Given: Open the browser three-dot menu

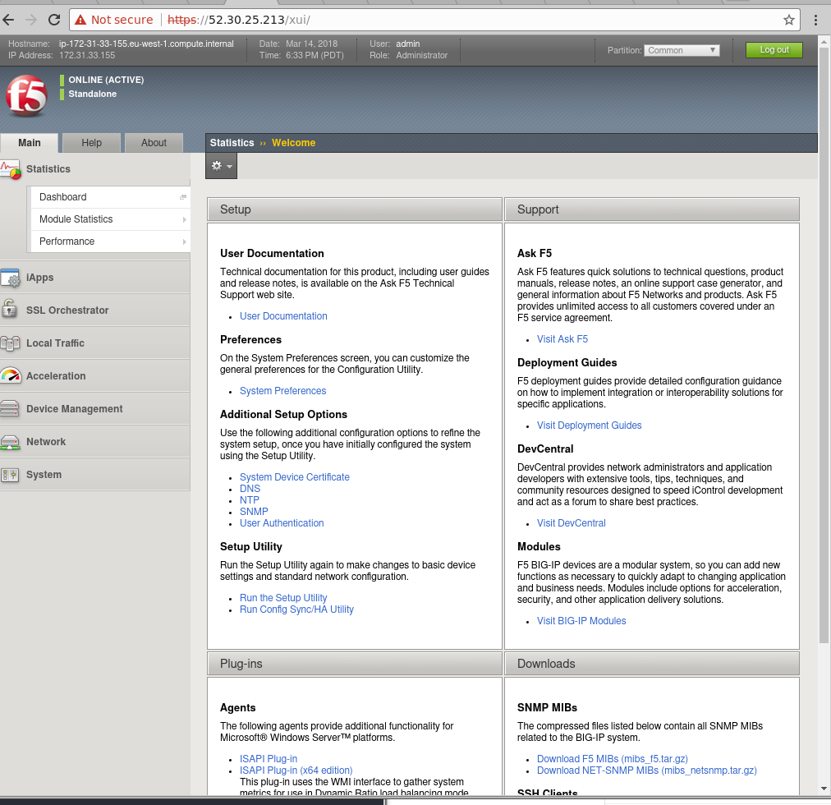Looking at the screenshot, I should pos(815,21).
